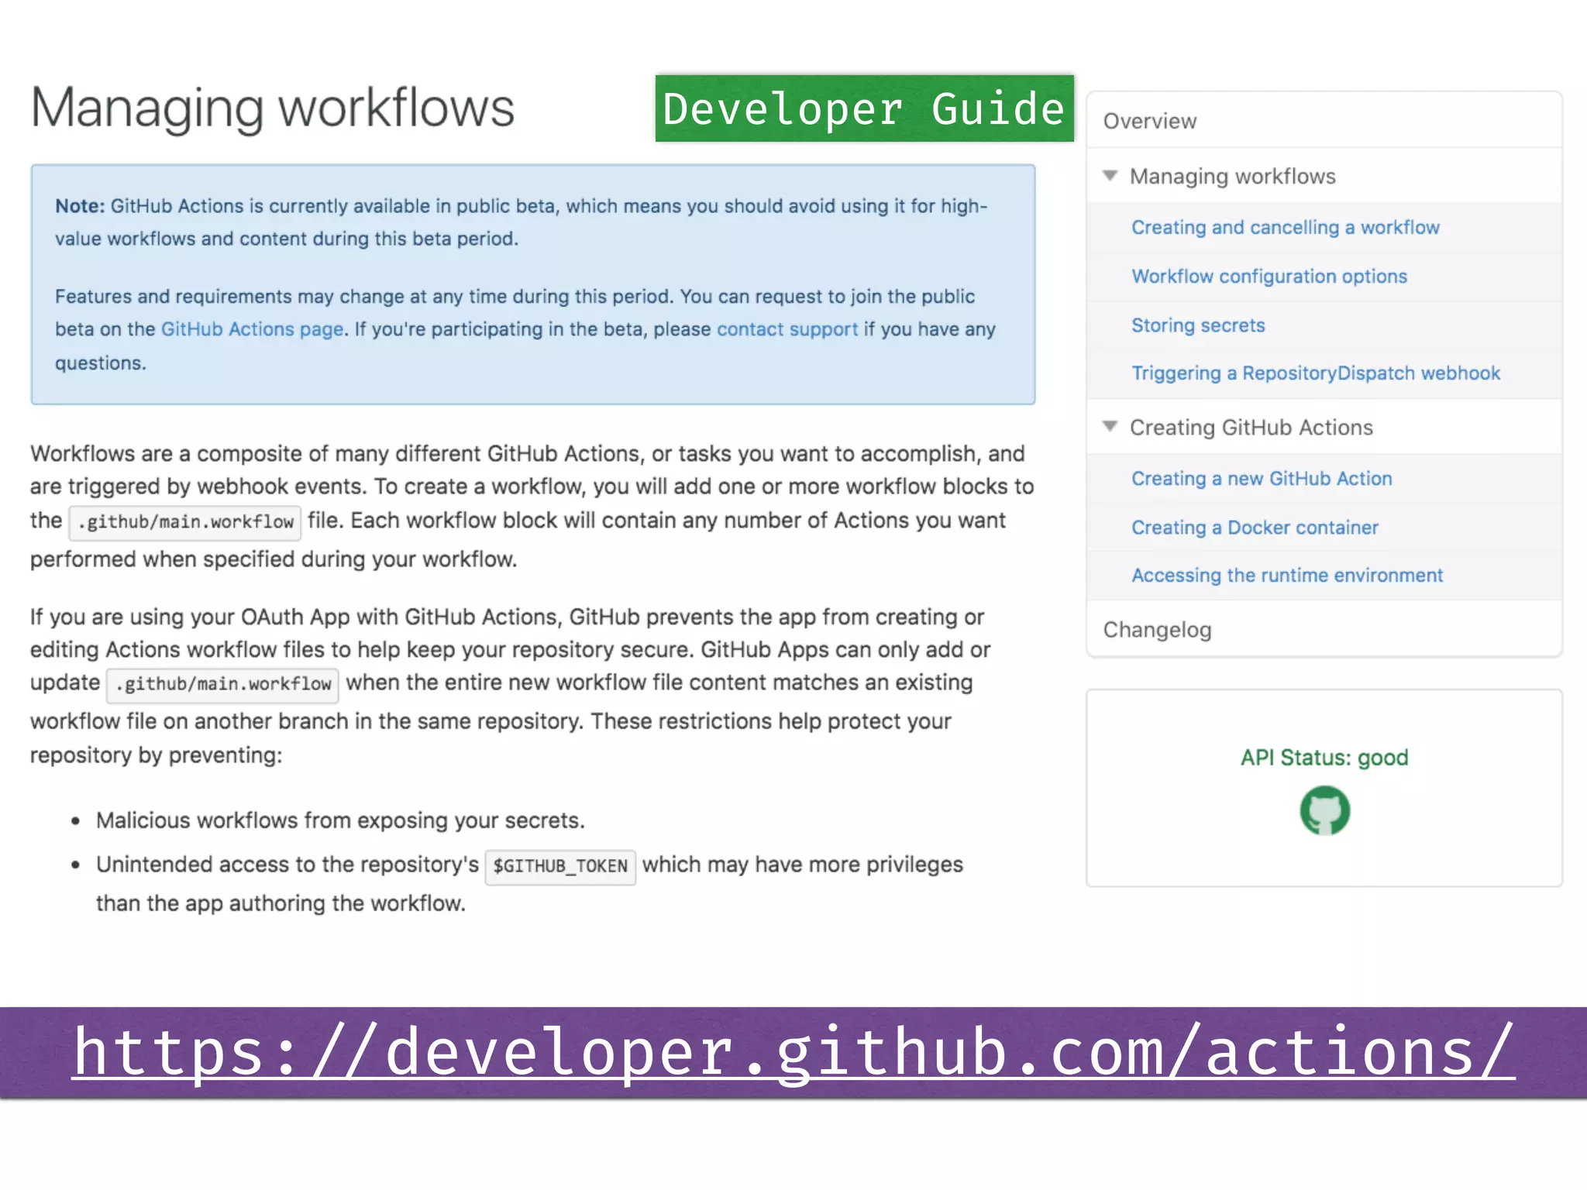Click the $GITHUB_TOKEN code snippet

559,866
